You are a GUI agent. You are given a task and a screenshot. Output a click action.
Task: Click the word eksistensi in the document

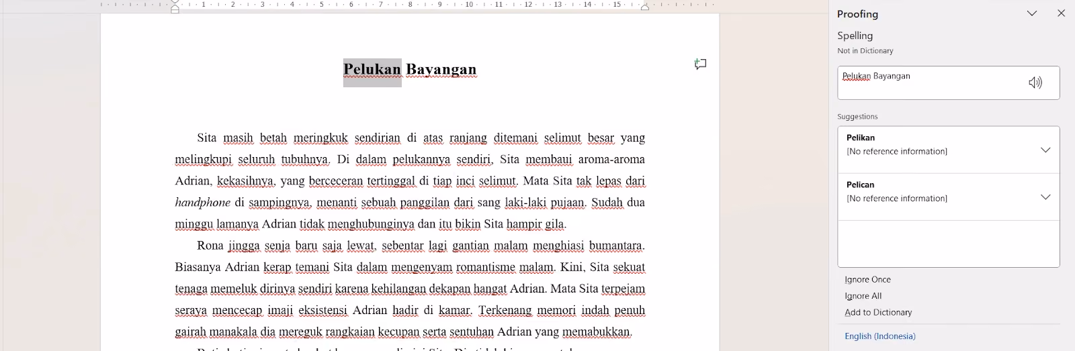coord(322,310)
